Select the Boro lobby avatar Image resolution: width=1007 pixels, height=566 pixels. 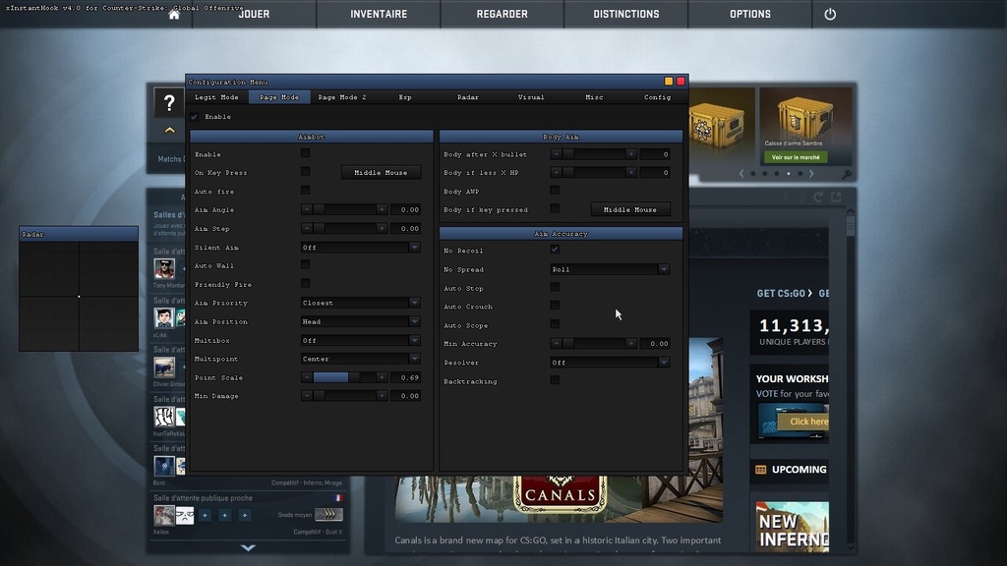point(164,466)
